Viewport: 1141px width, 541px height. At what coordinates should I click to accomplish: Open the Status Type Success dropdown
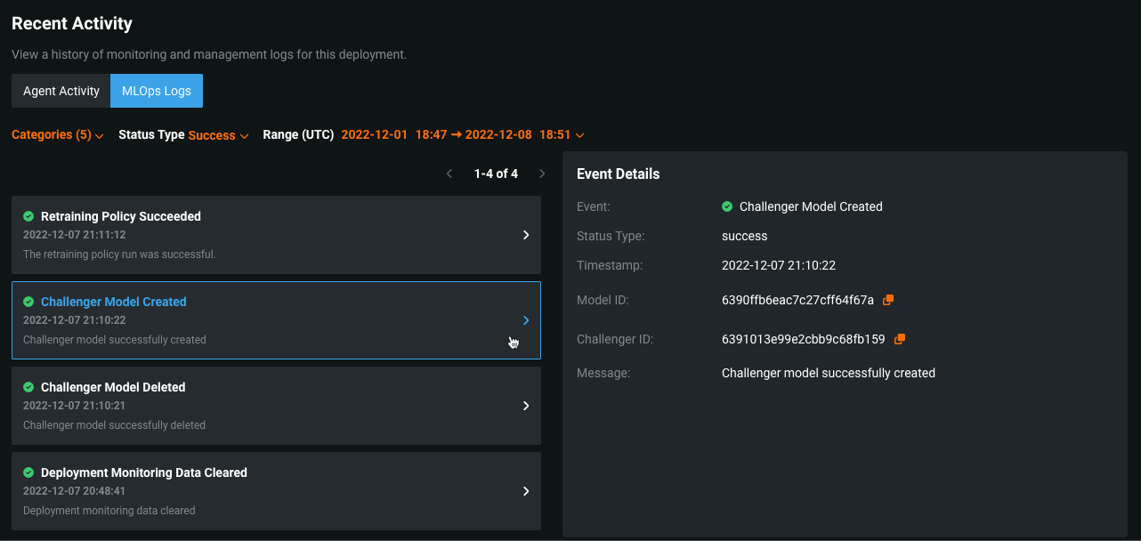pyautogui.click(x=217, y=135)
